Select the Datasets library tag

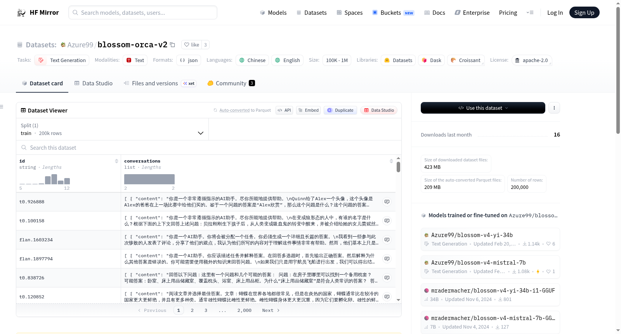(x=398, y=60)
